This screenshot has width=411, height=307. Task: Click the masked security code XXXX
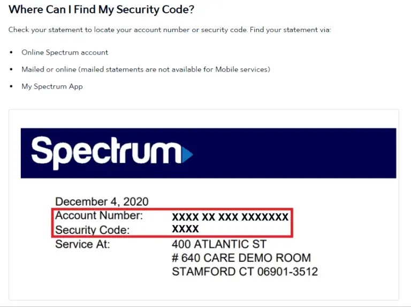click(x=185, y=229)
